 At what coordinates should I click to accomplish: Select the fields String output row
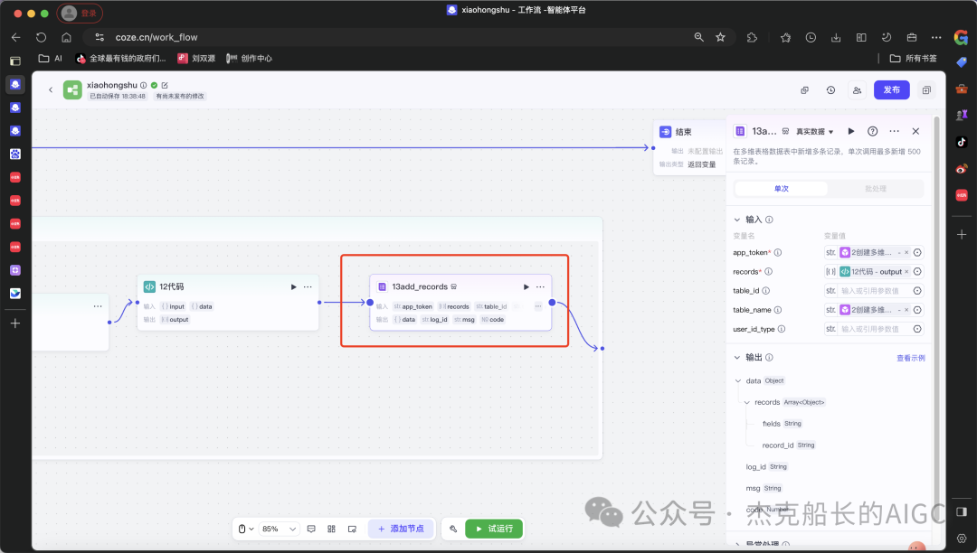tap(782, 424)
